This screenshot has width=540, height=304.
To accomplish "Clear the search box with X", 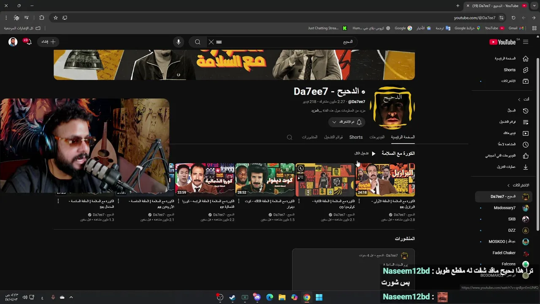I will pyautogui.click(x=211, y=42).
